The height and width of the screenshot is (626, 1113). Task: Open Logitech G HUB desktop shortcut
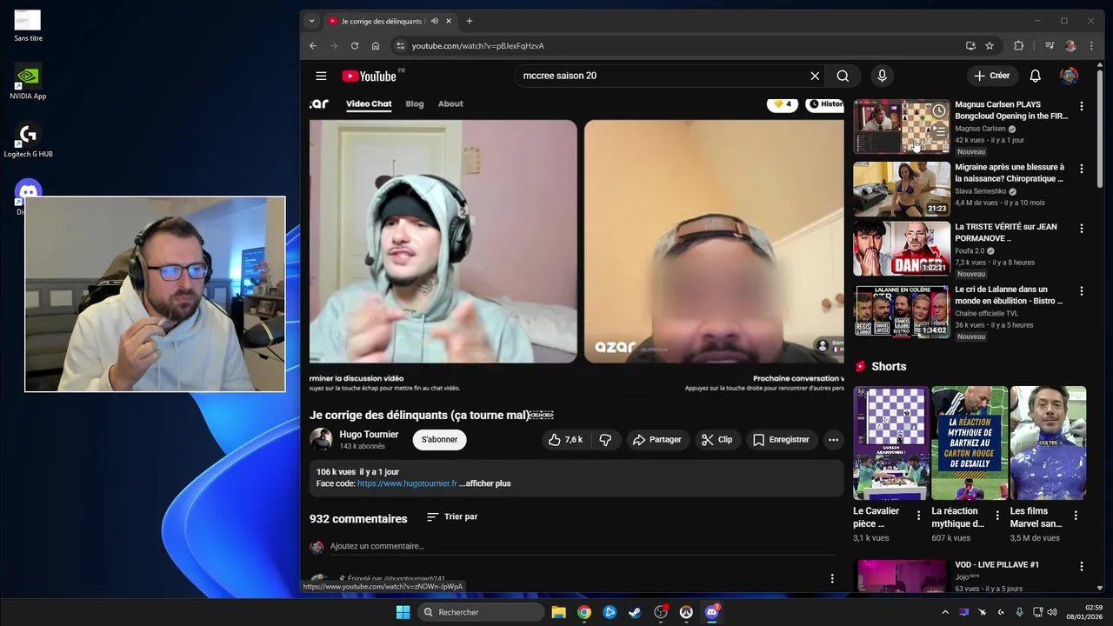coord(28,140)
